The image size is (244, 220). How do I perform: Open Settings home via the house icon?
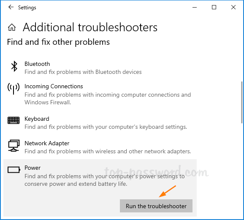(x=12, y=27)
